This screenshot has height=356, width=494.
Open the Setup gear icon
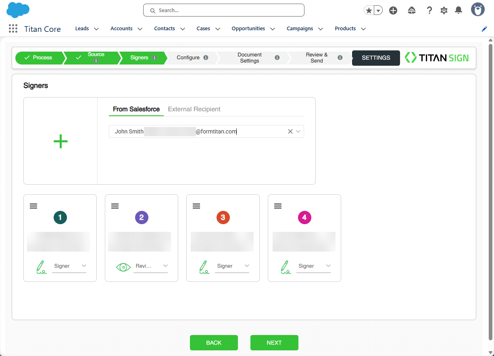pos(444,10)
